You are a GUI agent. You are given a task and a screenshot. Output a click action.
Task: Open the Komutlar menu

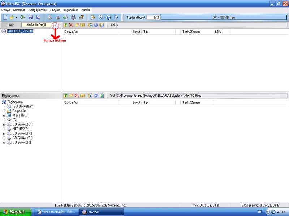point(19,10)
